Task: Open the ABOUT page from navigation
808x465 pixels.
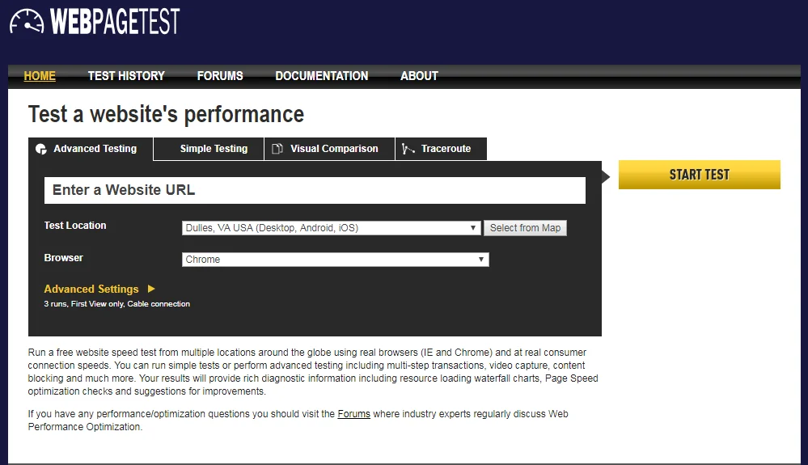Action: pyautogui.click(x=419, y=76)
